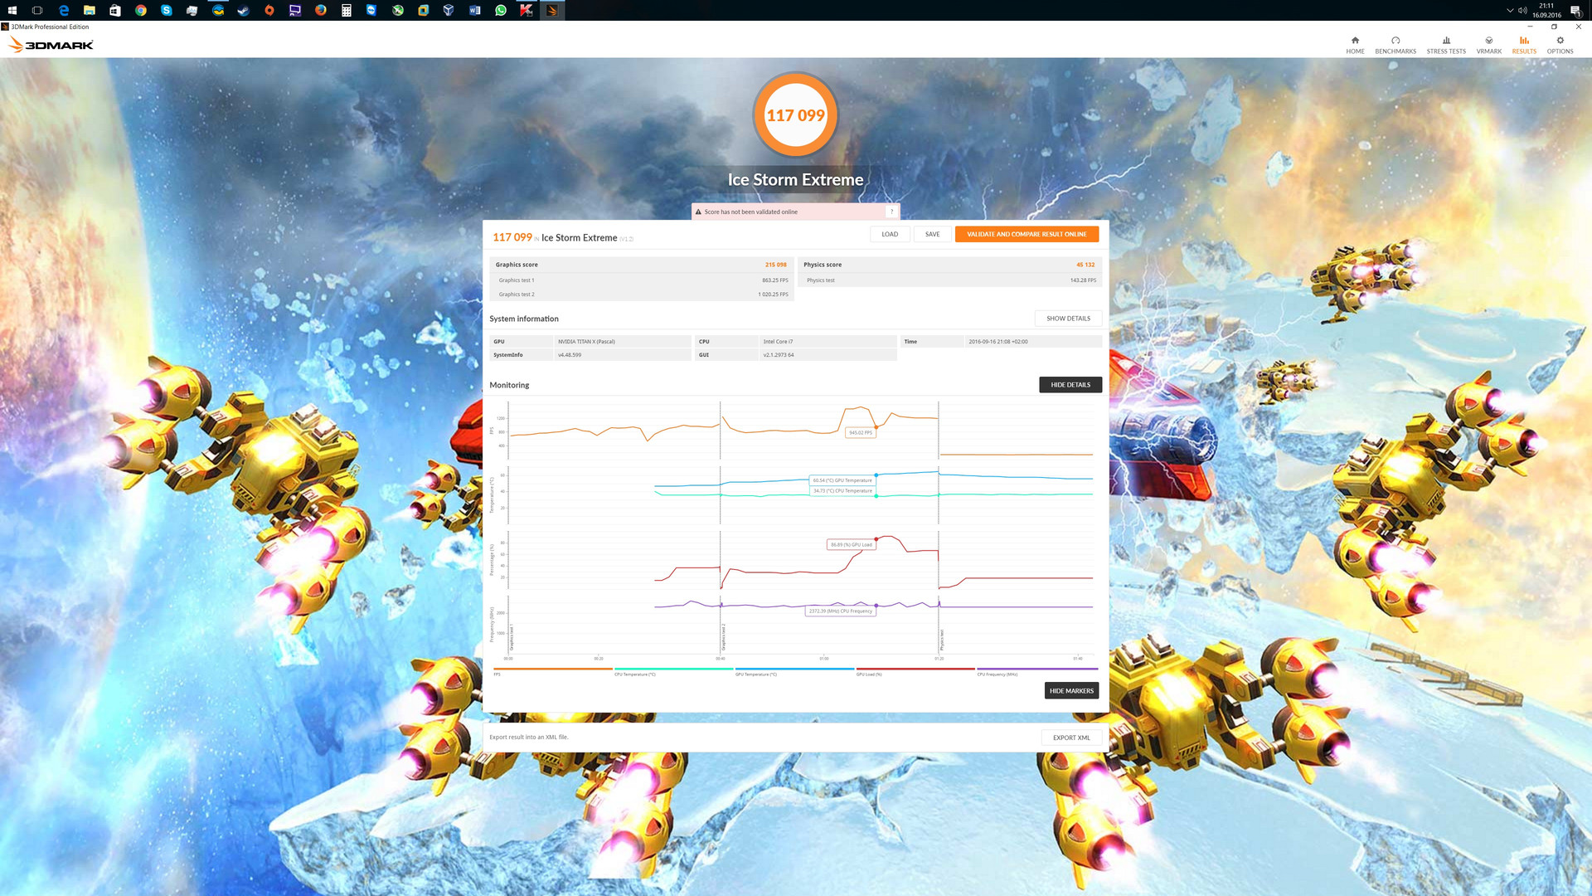1592x896 pixels.
Task: Click the HIDE MARKERS button
Action: click(1071, 690)
